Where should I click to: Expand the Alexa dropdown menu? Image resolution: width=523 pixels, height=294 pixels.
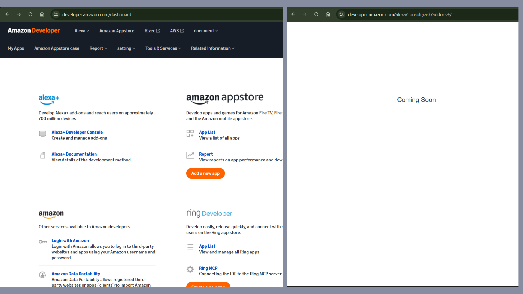(x=82, y=31)
